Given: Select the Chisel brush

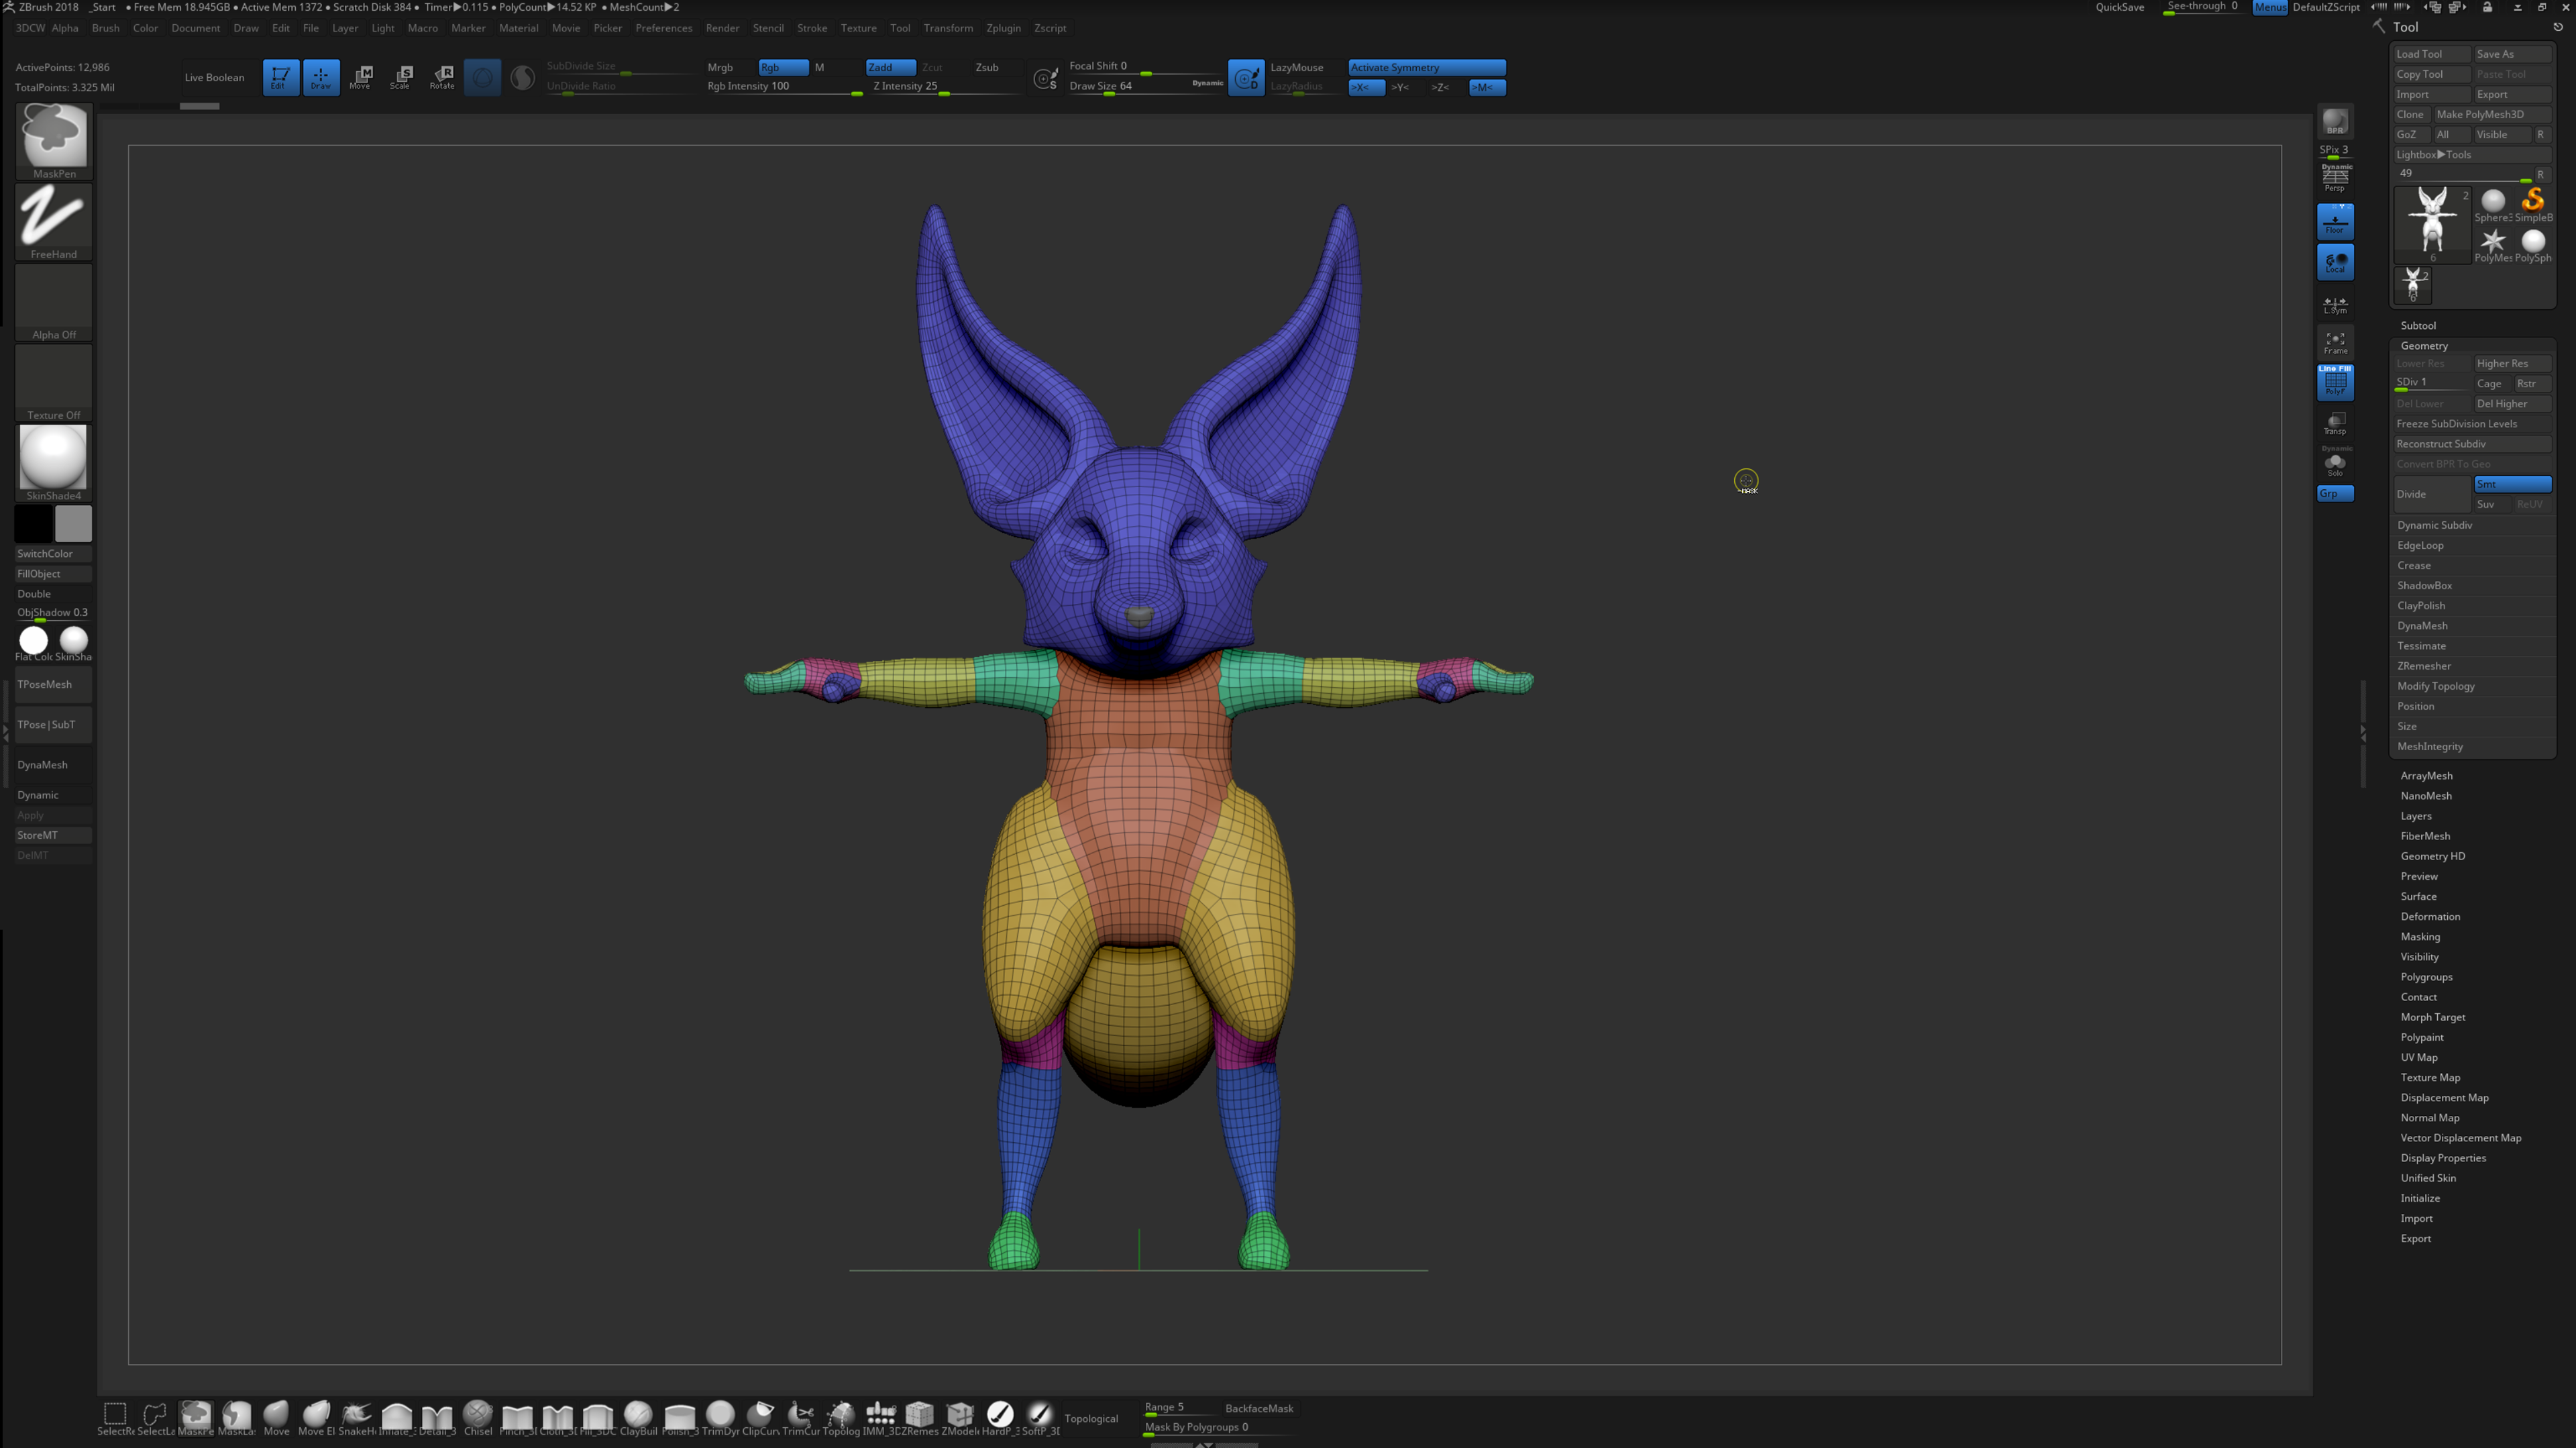Looking at the screenshot, I should coord(478,1418).
